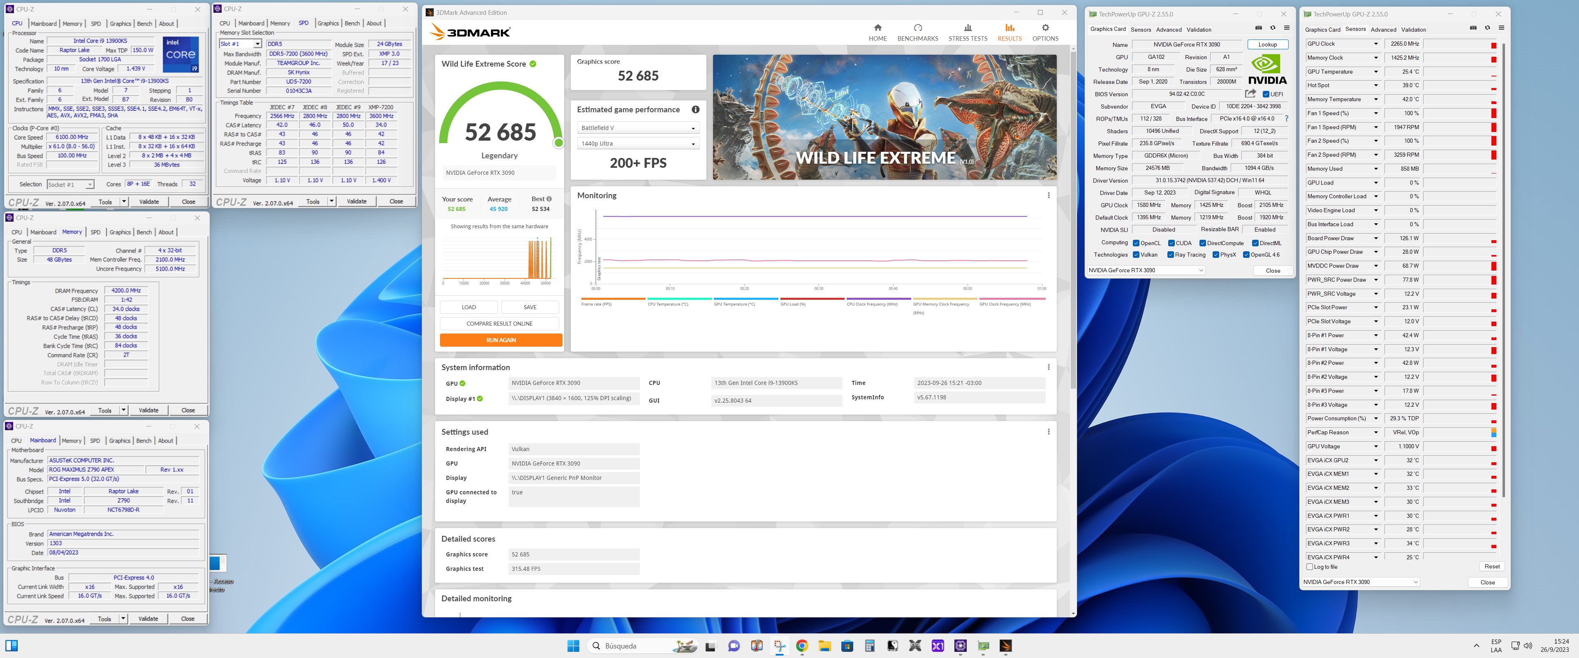This screenshot has height=658, width=1579.
Task: Go to 3DMark HOME icon
Action: pyautogui.click(x=877, y=28)
